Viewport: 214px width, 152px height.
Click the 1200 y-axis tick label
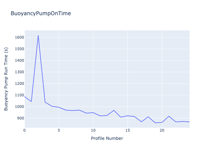tap(19, 84)
